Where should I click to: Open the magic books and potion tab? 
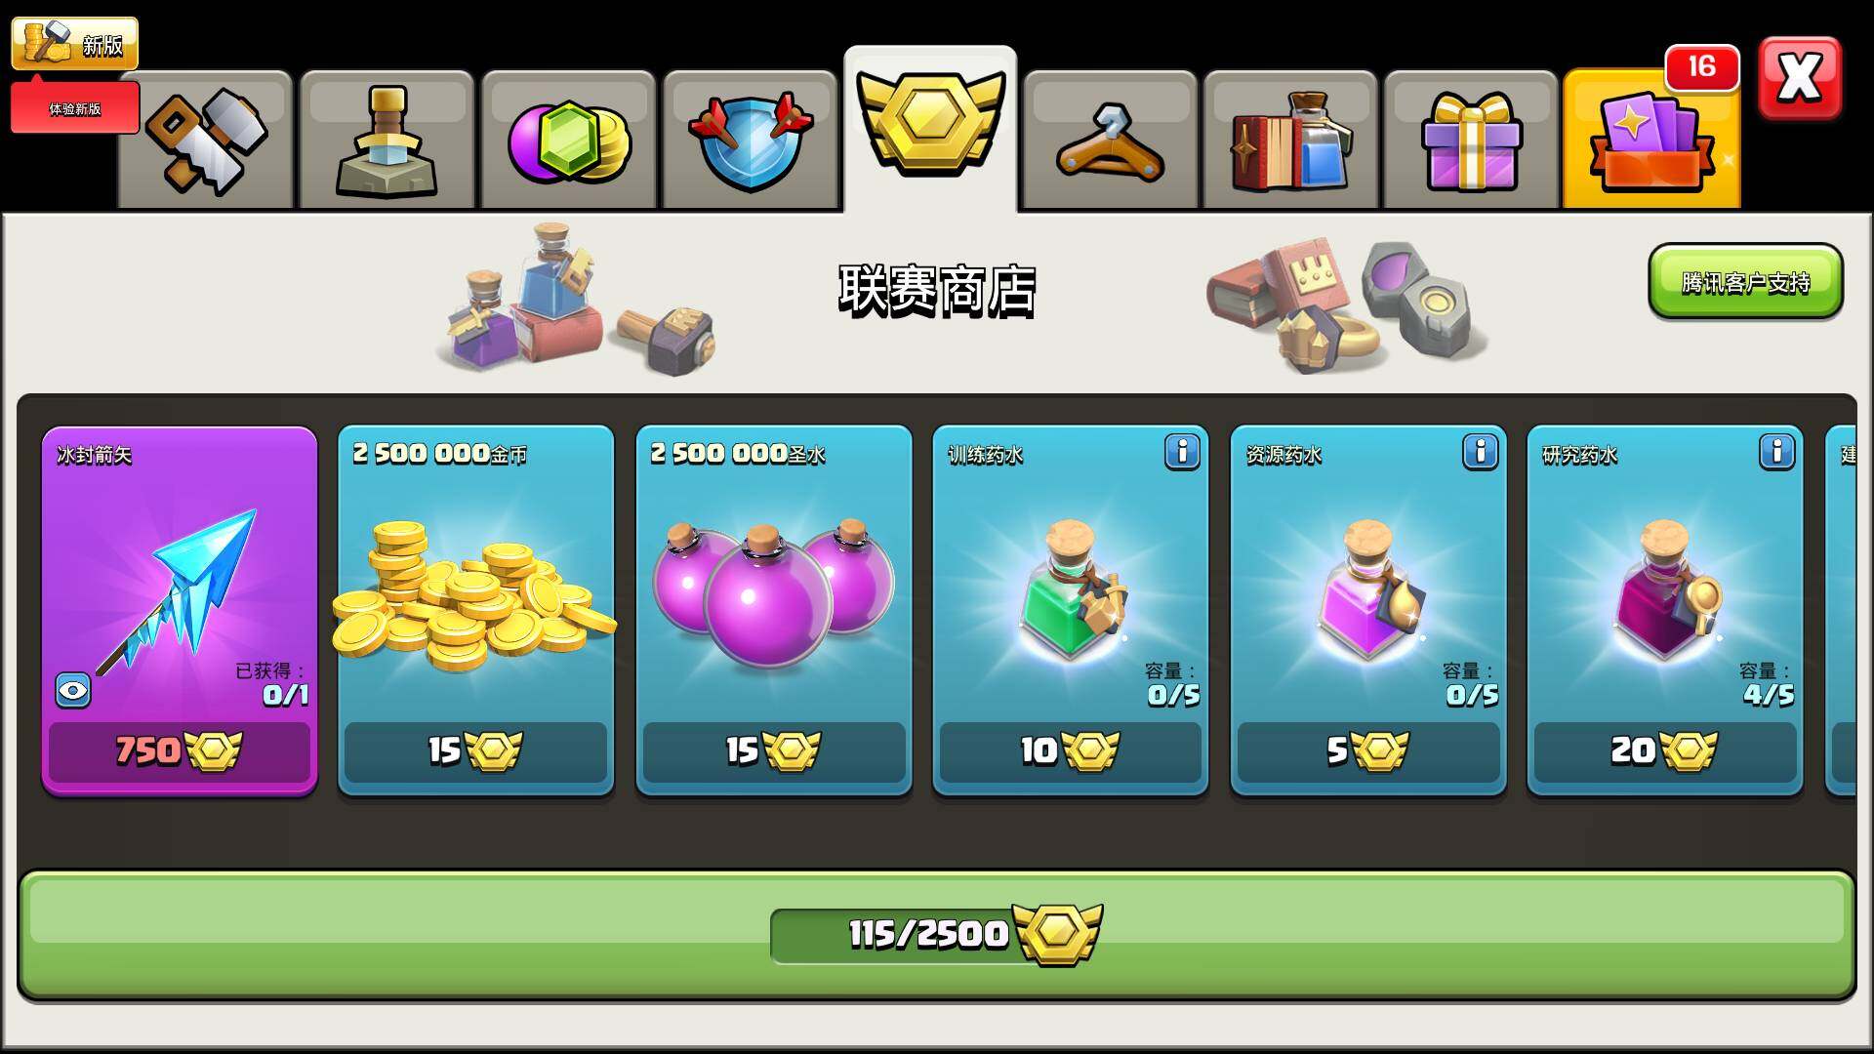pyautogui.click(x=1290, y=140)
